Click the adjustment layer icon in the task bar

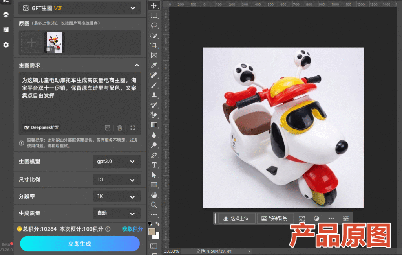[x=317, y=219]
